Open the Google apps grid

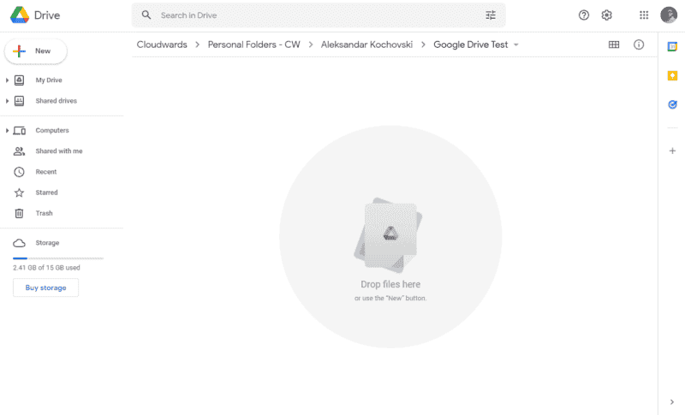pyautogui.click(x=644, y=15)
